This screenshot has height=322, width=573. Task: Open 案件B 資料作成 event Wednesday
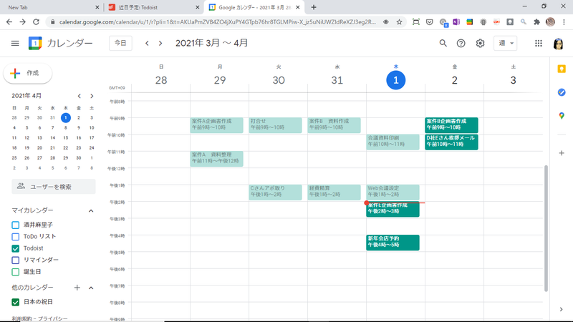tap(334, 125)
